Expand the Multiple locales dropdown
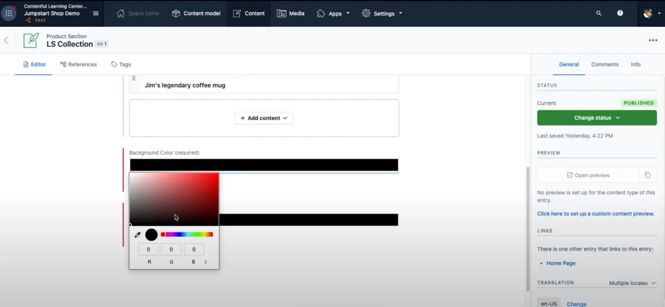 (x=632, y=283)
